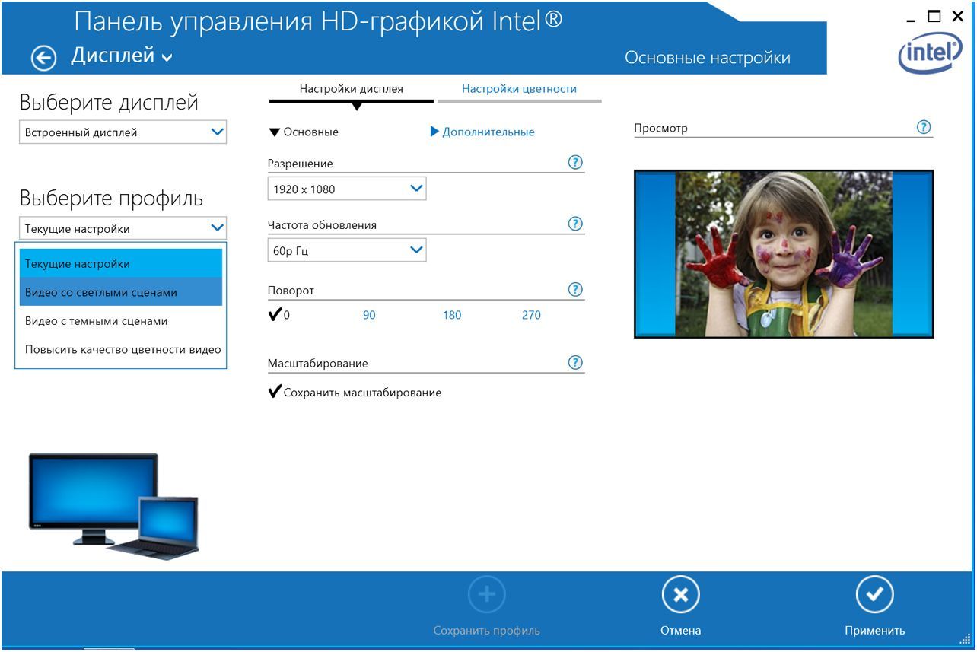Viewport: 977px width, 652px height.
Task: Expand the Дисплей menu chevron
Action: [x=167, y=56]
